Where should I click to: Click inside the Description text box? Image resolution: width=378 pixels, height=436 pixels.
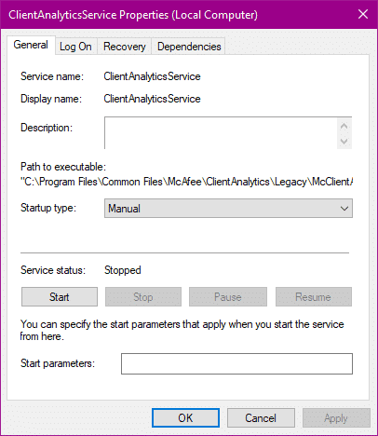click(221, 133)
